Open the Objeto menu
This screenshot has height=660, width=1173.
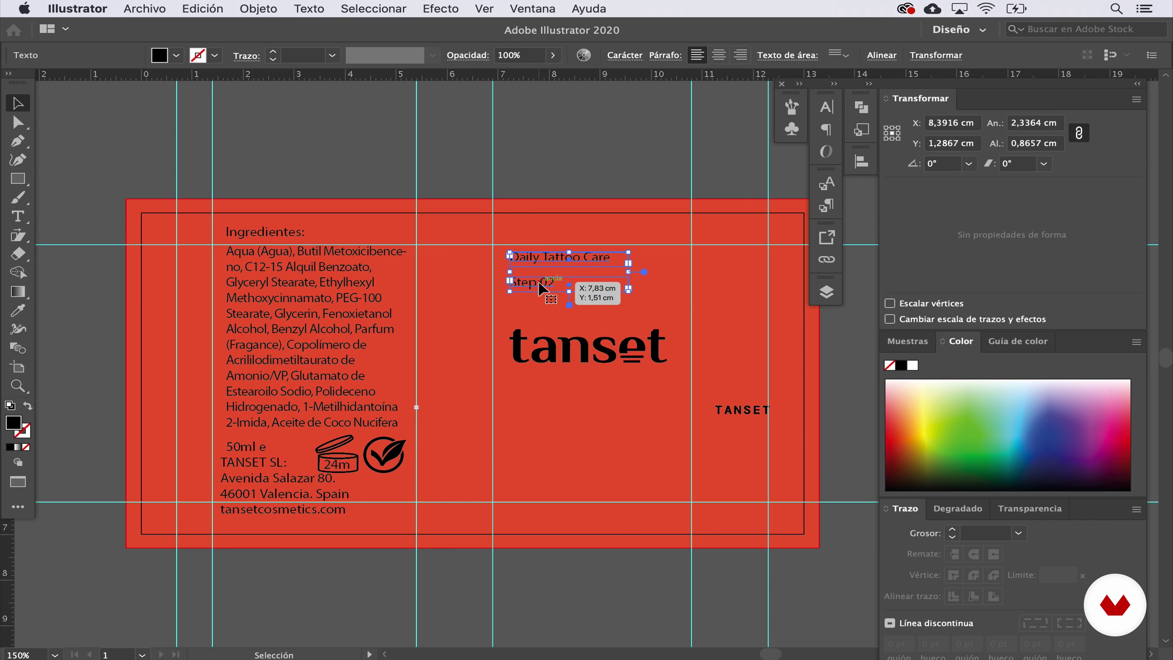click(x=258, y=9)
